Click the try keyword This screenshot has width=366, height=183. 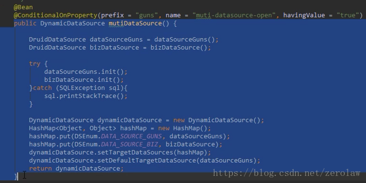35,64
